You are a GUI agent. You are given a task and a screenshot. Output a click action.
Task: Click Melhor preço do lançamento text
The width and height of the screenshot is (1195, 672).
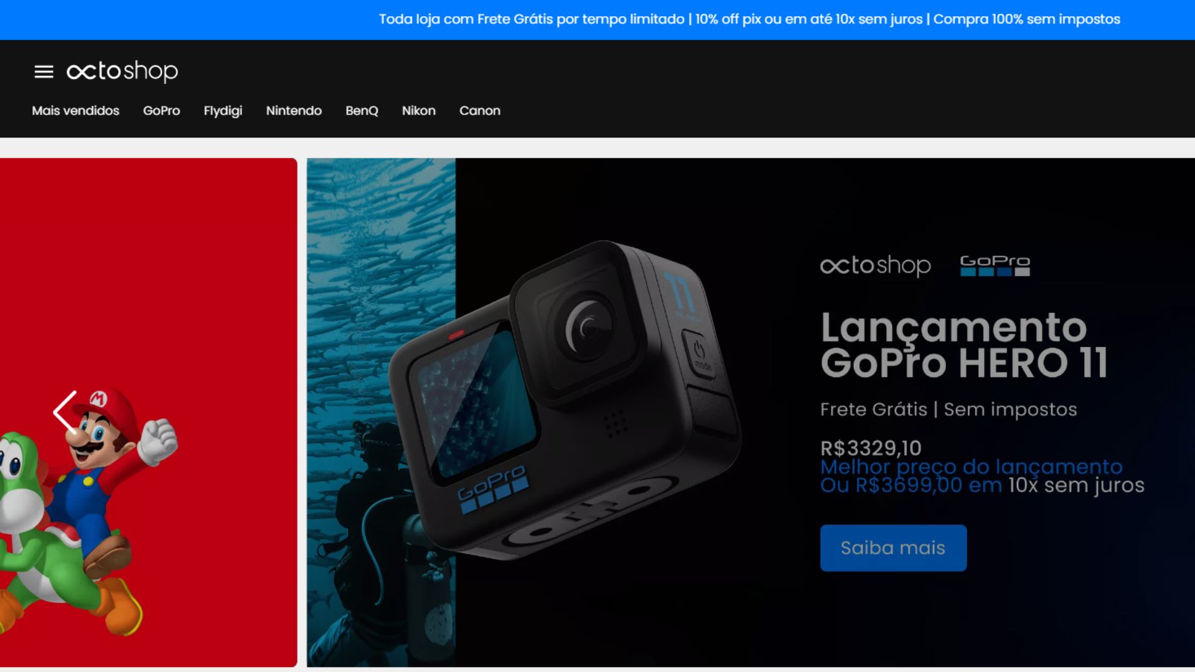[x=971, y=467]
